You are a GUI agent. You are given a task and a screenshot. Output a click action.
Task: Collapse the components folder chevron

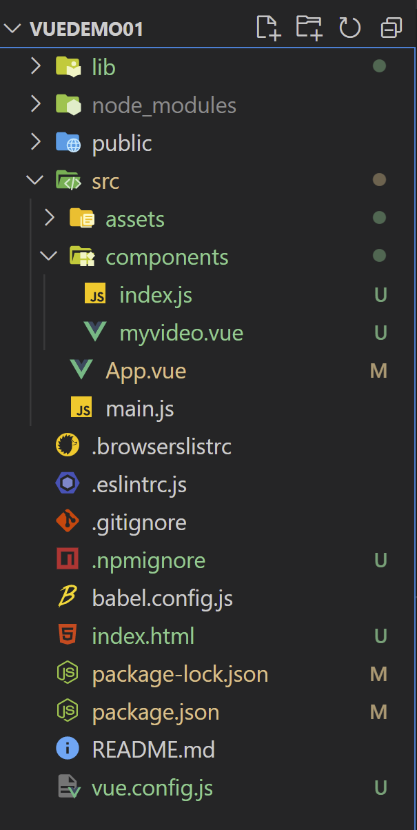click(48, 256)
